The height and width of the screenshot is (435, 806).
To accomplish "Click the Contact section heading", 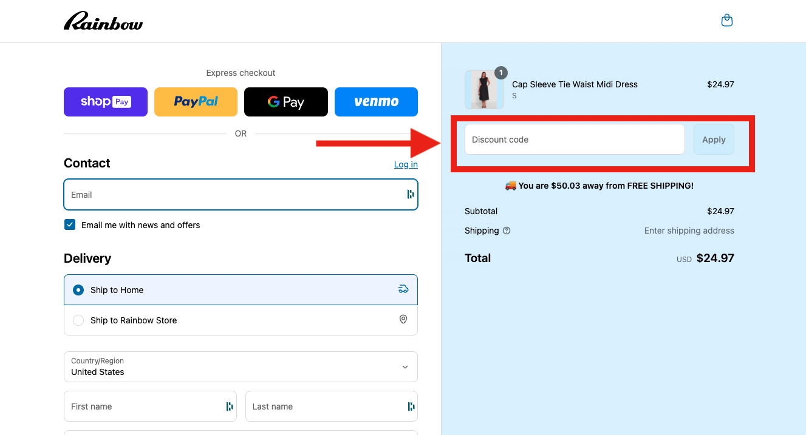I will pyautogui.click(x=87, y=163).
